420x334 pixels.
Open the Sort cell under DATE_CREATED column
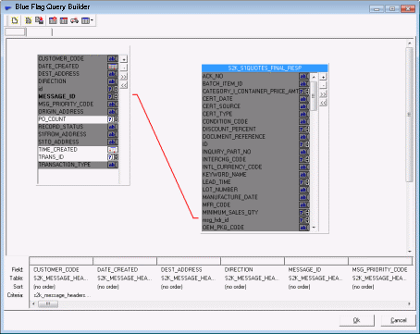(125, 287)
